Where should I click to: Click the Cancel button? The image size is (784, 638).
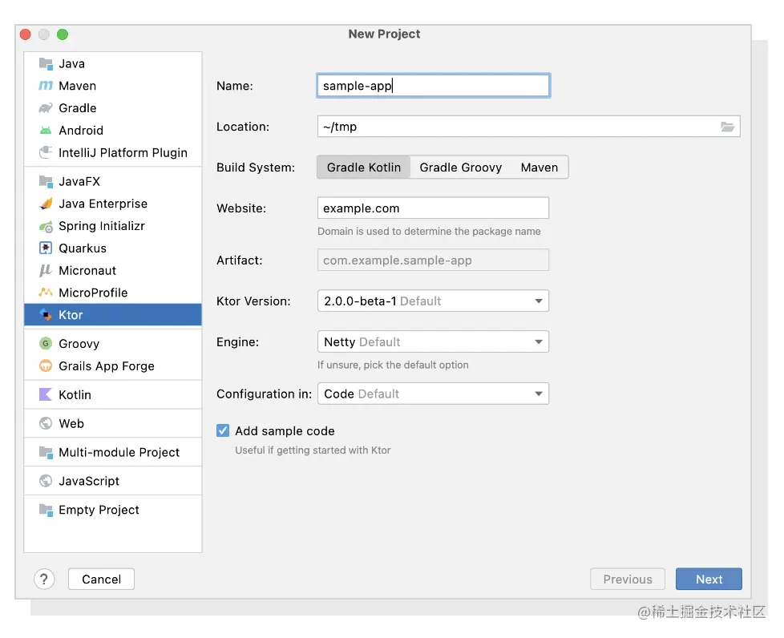click(101, 579)
